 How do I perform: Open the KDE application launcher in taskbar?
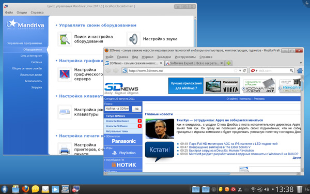[x=4, y=189]
